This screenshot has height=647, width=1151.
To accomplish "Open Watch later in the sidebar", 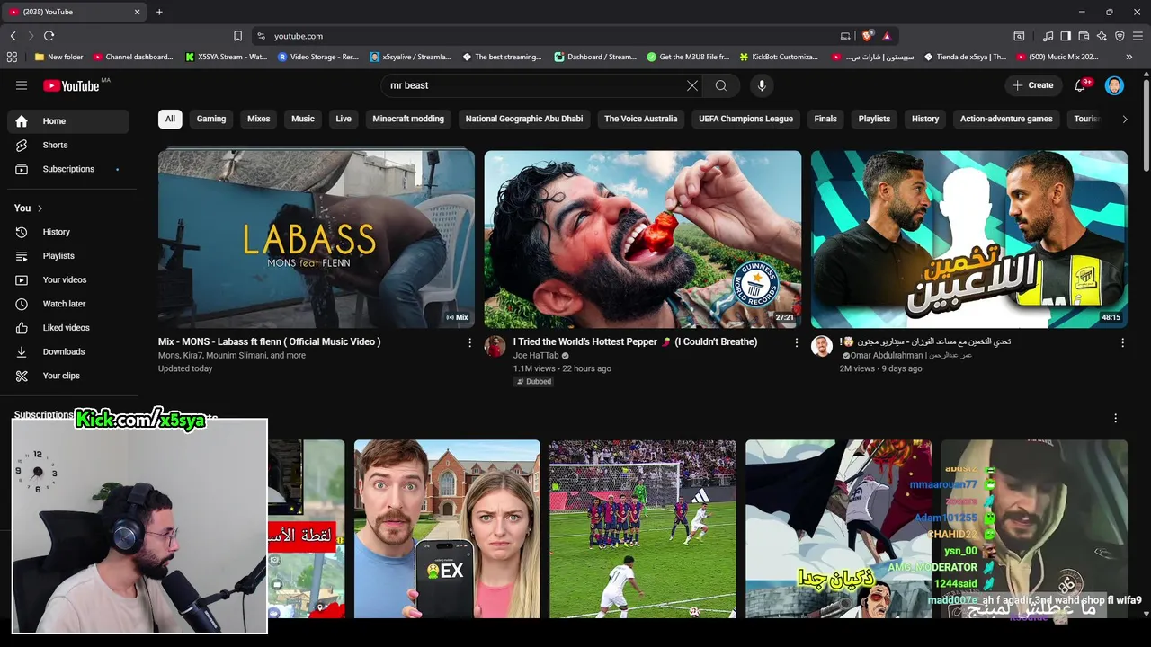I will [x=68, y=304].
